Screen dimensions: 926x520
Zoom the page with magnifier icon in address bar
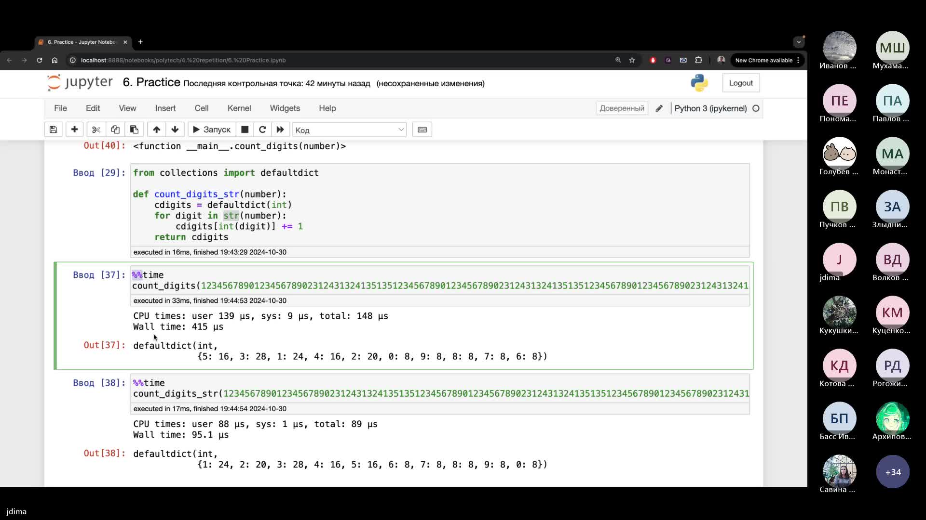pyautogui.click(x=618, y=60)
